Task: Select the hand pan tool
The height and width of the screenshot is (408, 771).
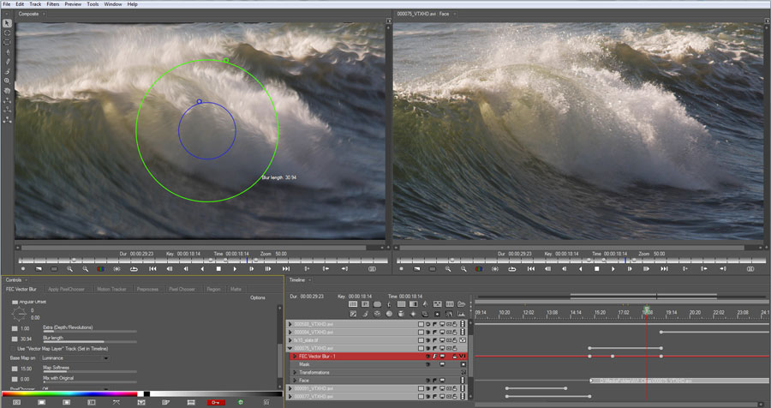Action: [8, 91]
